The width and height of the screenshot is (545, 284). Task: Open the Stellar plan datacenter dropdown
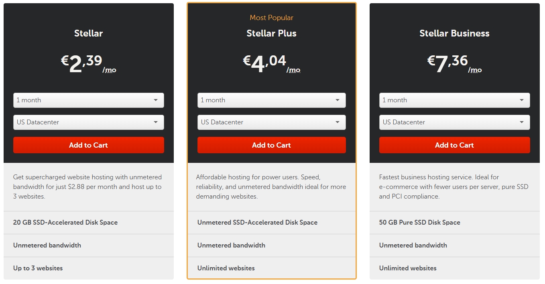[88, 122]
